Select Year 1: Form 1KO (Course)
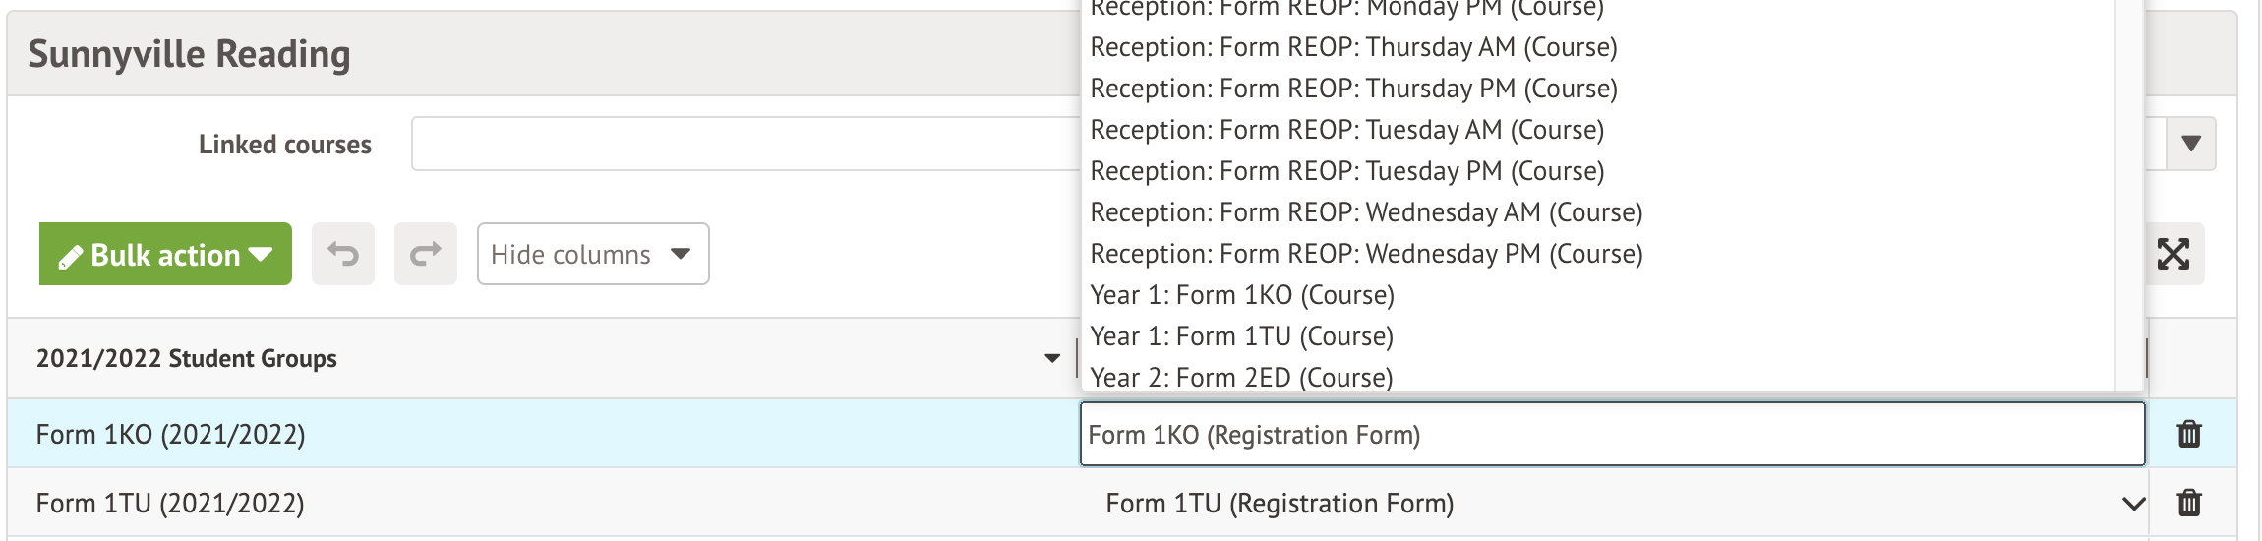 pos(1242,295)
